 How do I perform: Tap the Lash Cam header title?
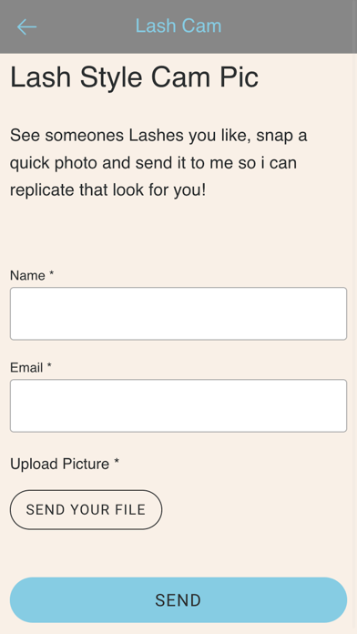point(178,26)
